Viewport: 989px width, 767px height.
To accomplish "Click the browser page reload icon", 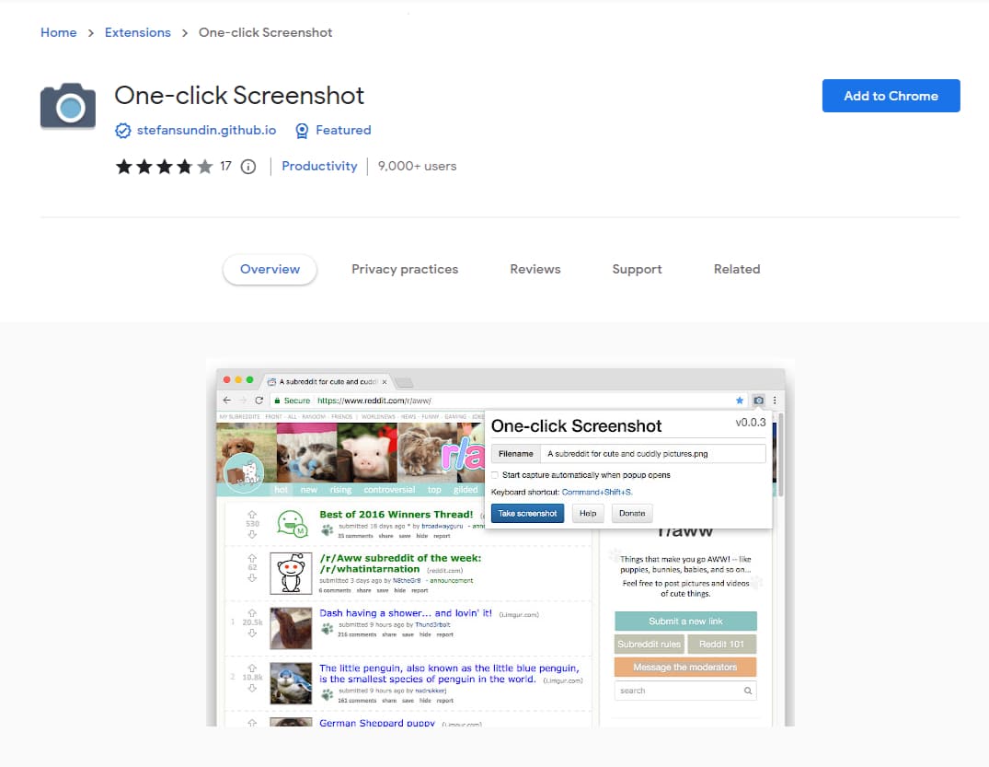I will pos(260,401).
